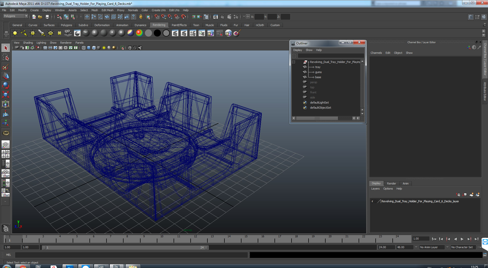Image resolution: width=488 pixels, height=268 pixels.
Task: Enable Snap to points magnet icon
Action: (170, 17)
